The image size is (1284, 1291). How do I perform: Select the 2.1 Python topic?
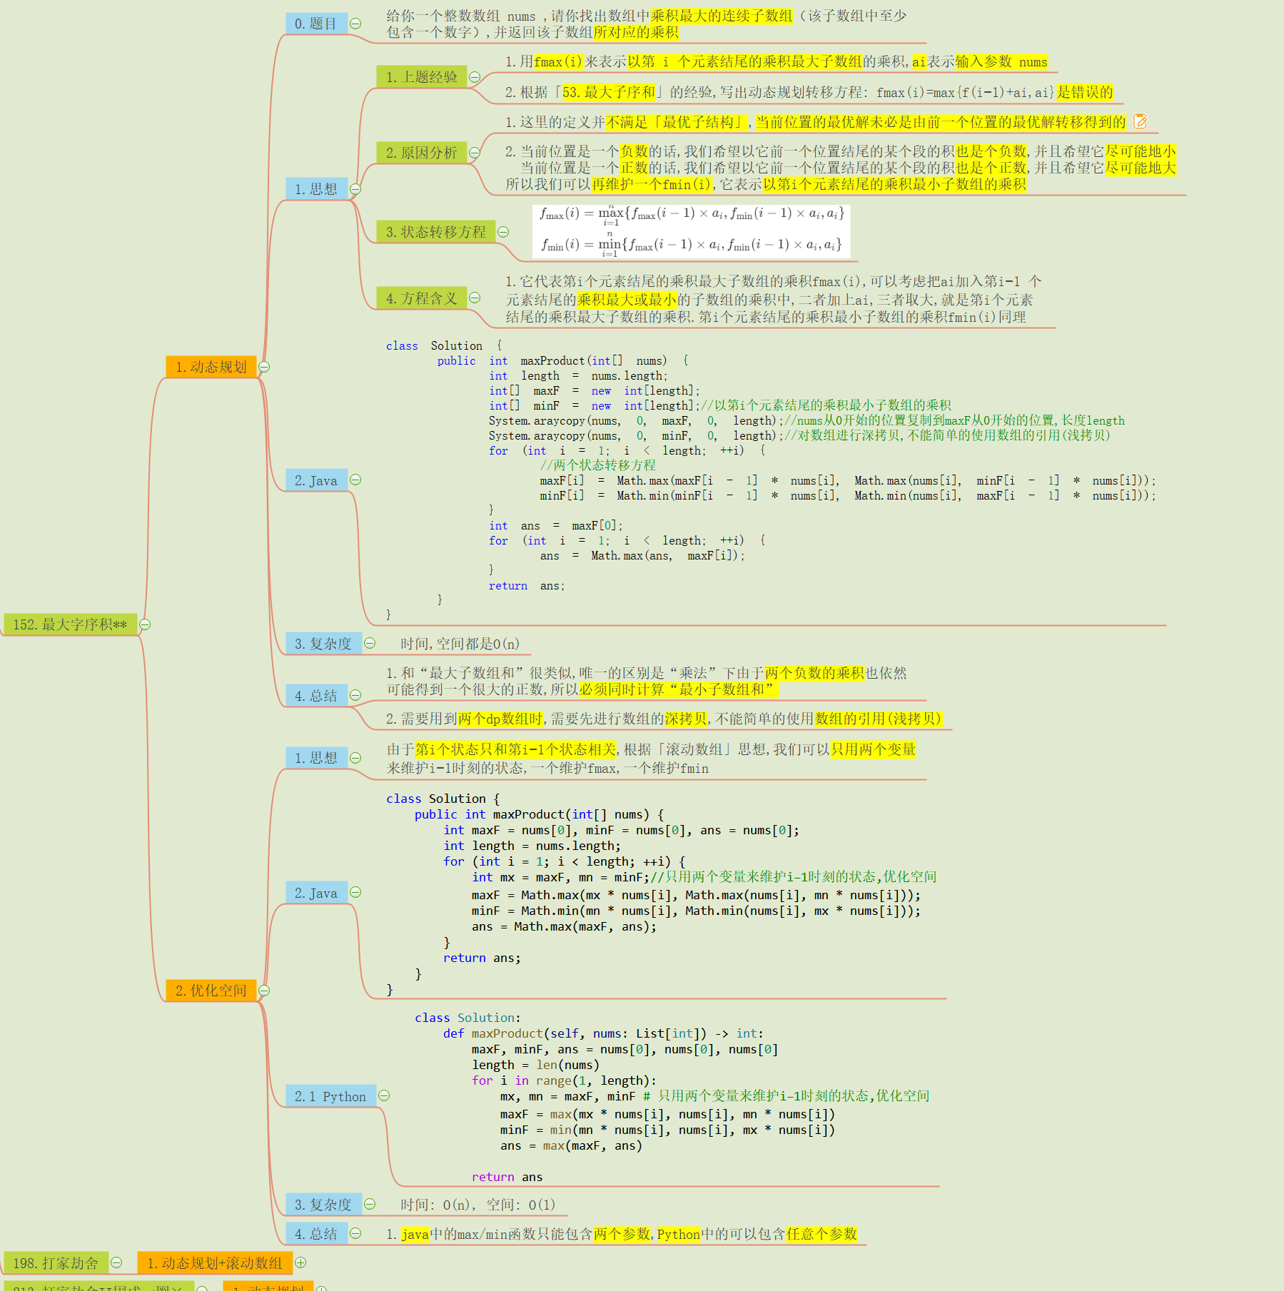click(330, 1096)
